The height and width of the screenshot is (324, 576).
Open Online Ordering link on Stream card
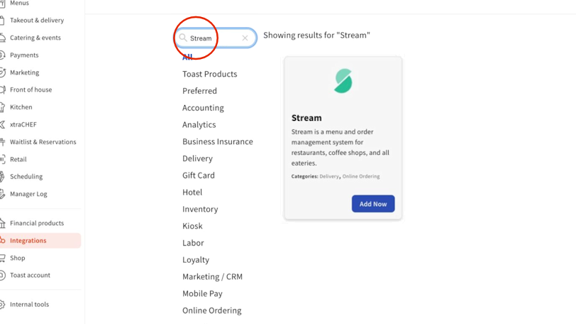(361, 176)
